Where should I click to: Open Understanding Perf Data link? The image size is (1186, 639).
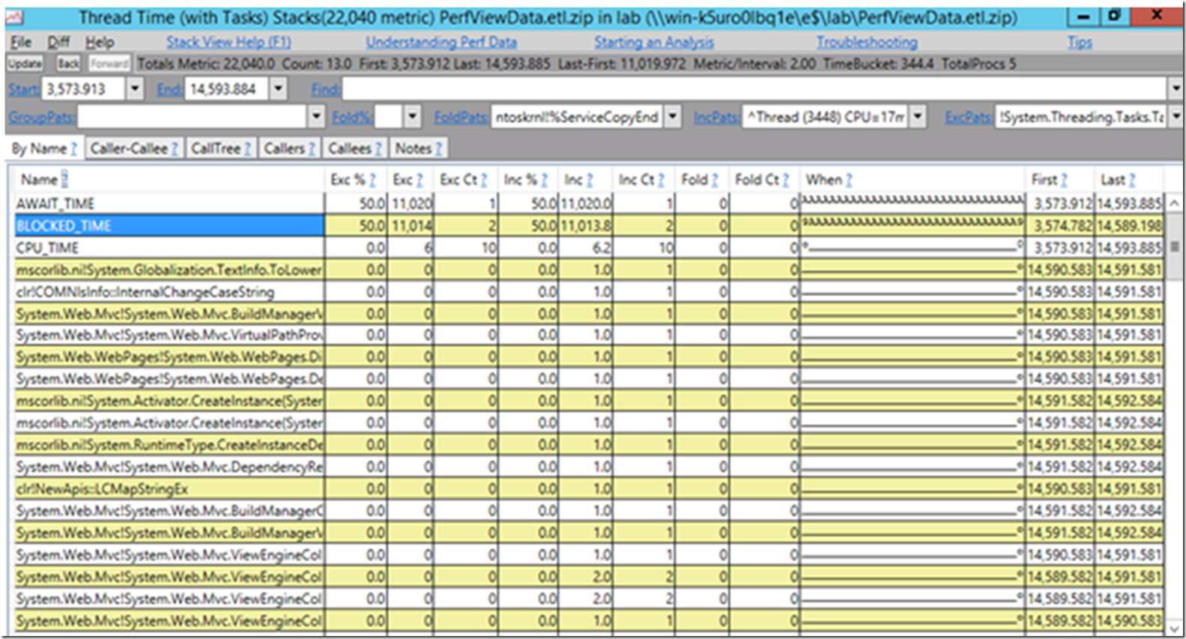441,42
